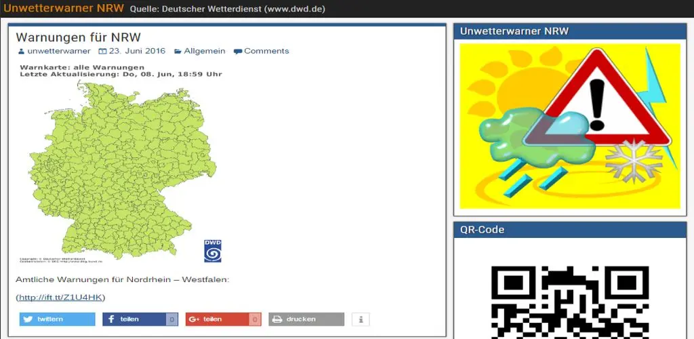The width and height of the screenshot is (694, 339).
Task: Click the Facebook share count badge
Action: pos(171,319)
